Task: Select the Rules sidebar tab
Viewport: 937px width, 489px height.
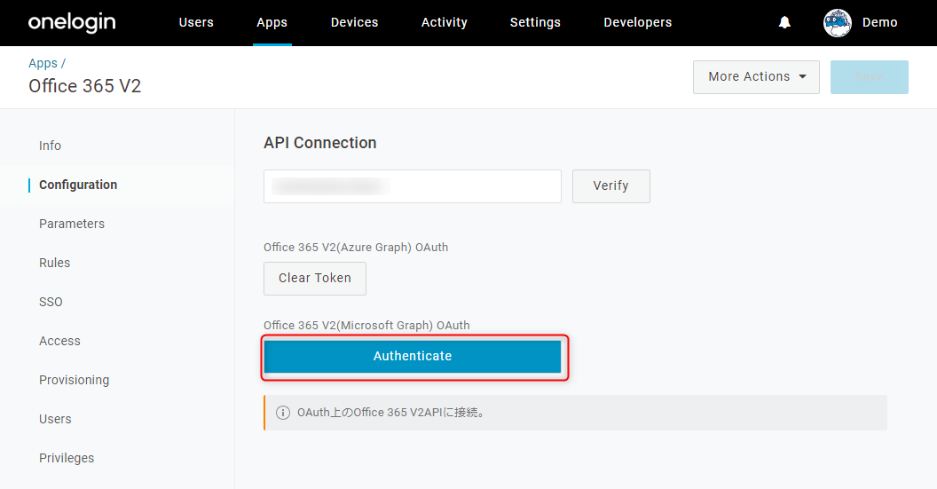Action: coord(54,263)
